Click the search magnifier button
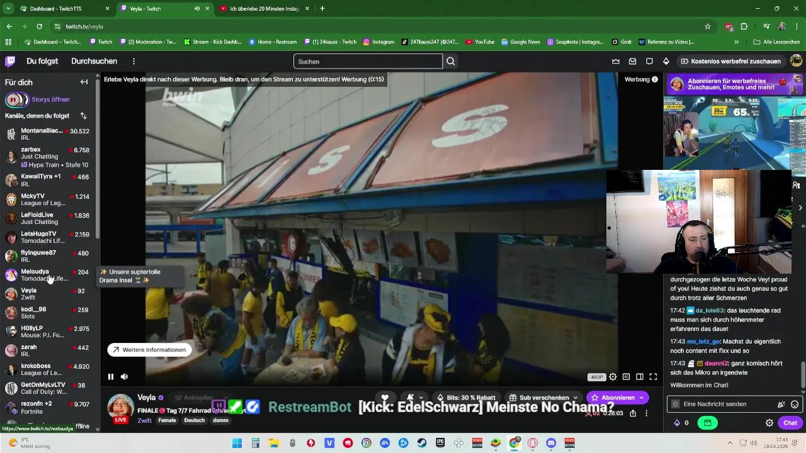The height and width of the screenshot is (453, 806). coord(451,61)
